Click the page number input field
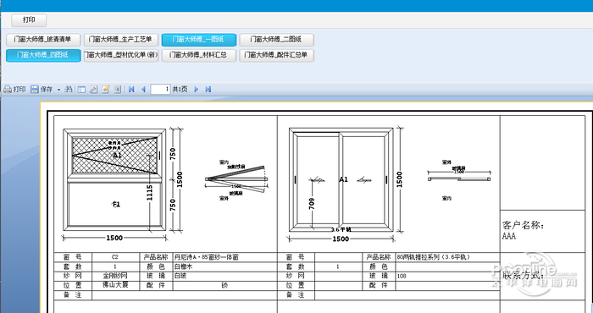This screenshot has height=313, width=593. pos(160,90)
